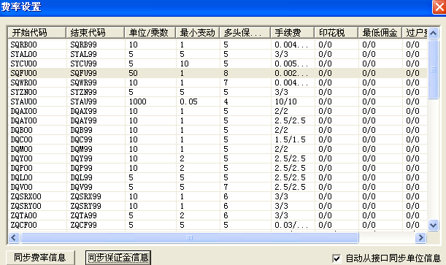Select the DQB00 row
The height and width of the screenshot is (265, 446).
point(218,130)
